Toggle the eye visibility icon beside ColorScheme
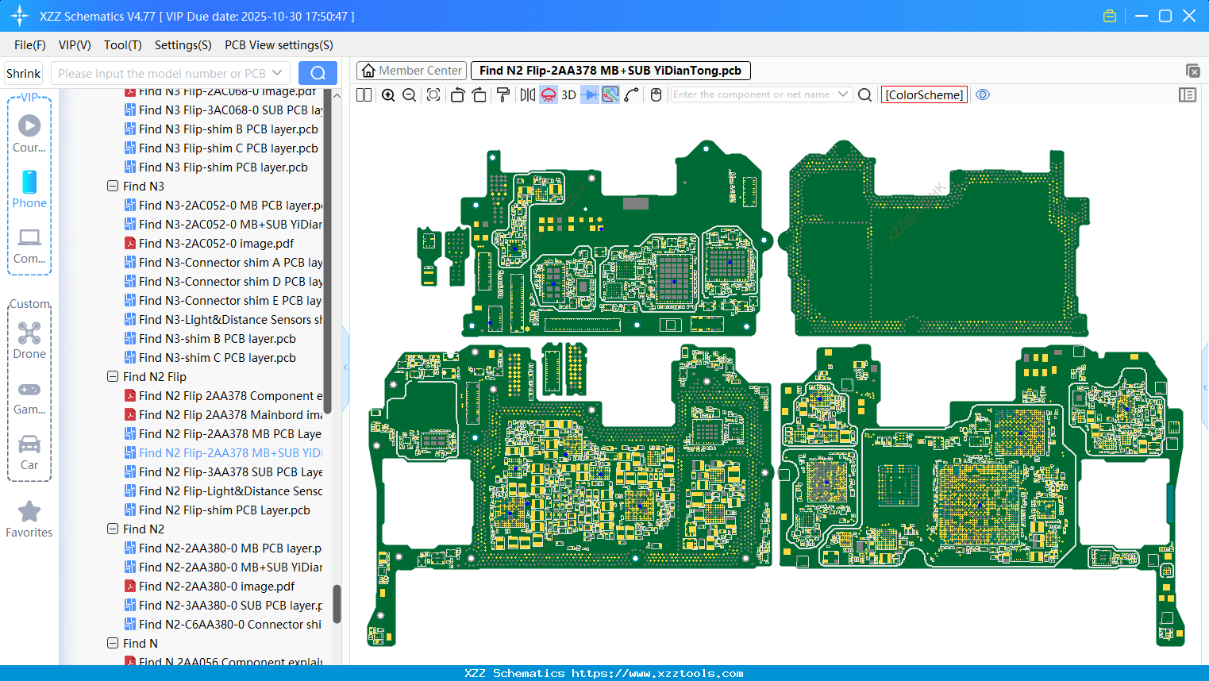The height and width of the screenshot is (681, 1209). point(983,94)
